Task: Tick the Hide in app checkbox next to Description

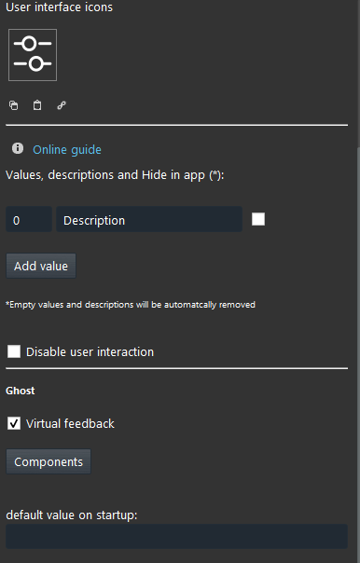Action: click(x=258, y=219)
